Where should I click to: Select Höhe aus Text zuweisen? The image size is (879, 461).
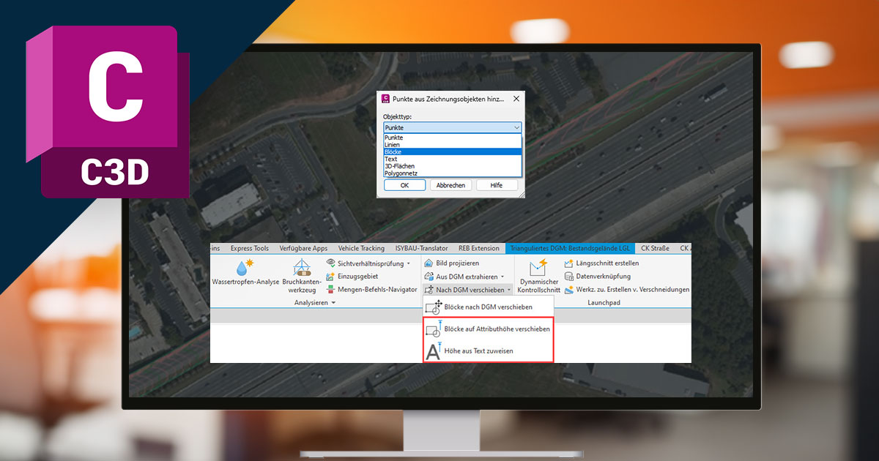[x=478, y=351]
